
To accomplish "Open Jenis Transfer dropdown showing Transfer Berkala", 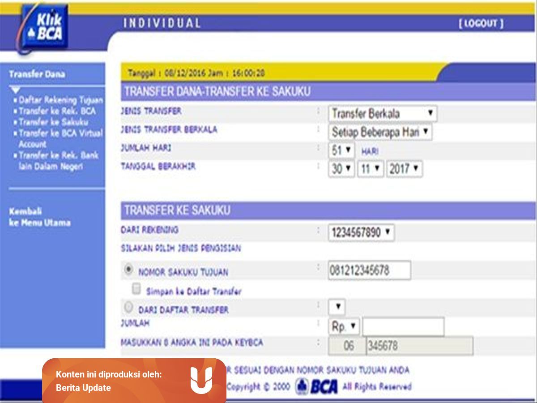I will pyautogui.click(x=383, y=113).
